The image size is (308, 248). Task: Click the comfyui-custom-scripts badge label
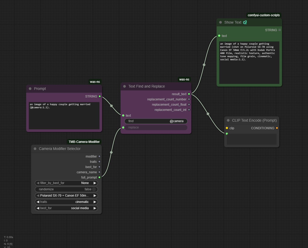(x=264, y=15)
